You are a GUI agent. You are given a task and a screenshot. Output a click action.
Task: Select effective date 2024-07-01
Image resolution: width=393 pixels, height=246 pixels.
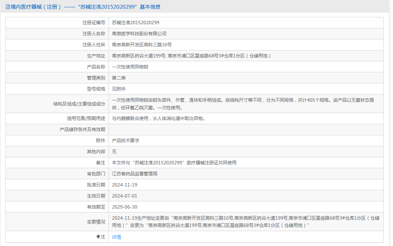click(124, 196)
